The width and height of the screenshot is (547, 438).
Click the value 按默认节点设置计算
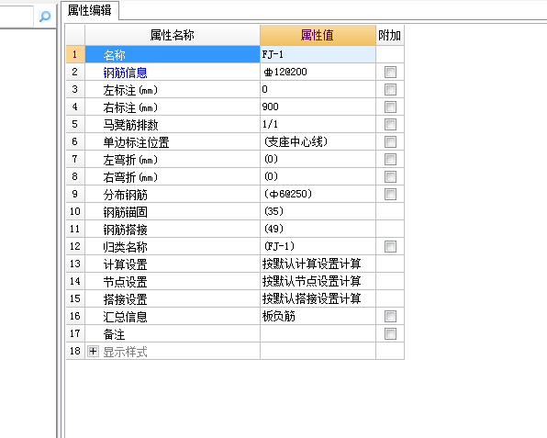[x=311, y=281]
